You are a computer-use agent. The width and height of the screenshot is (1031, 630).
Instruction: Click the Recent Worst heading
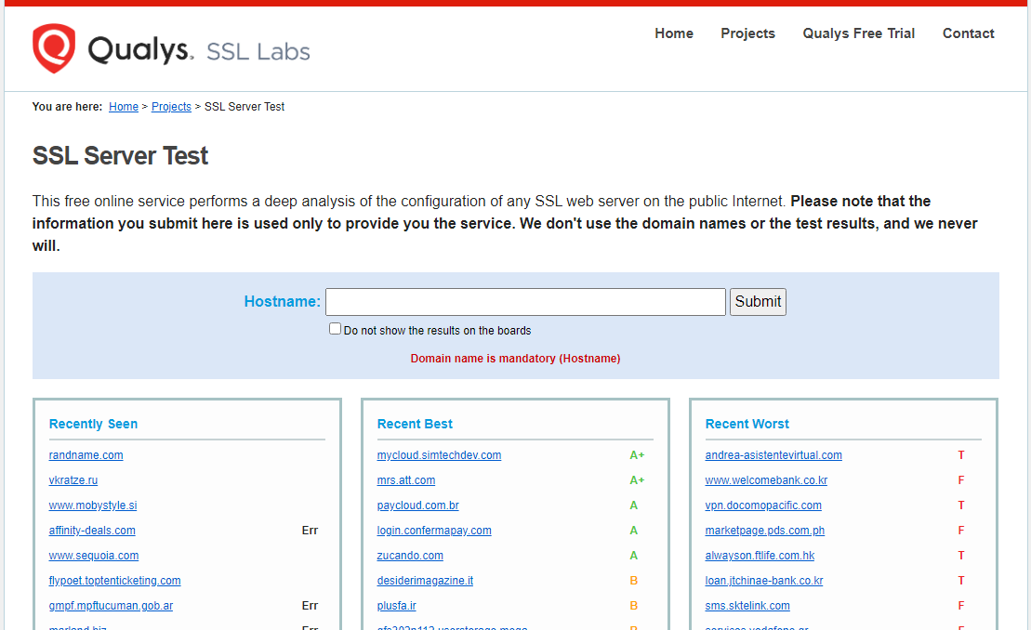pyautogui.click(x=747, y=424)
